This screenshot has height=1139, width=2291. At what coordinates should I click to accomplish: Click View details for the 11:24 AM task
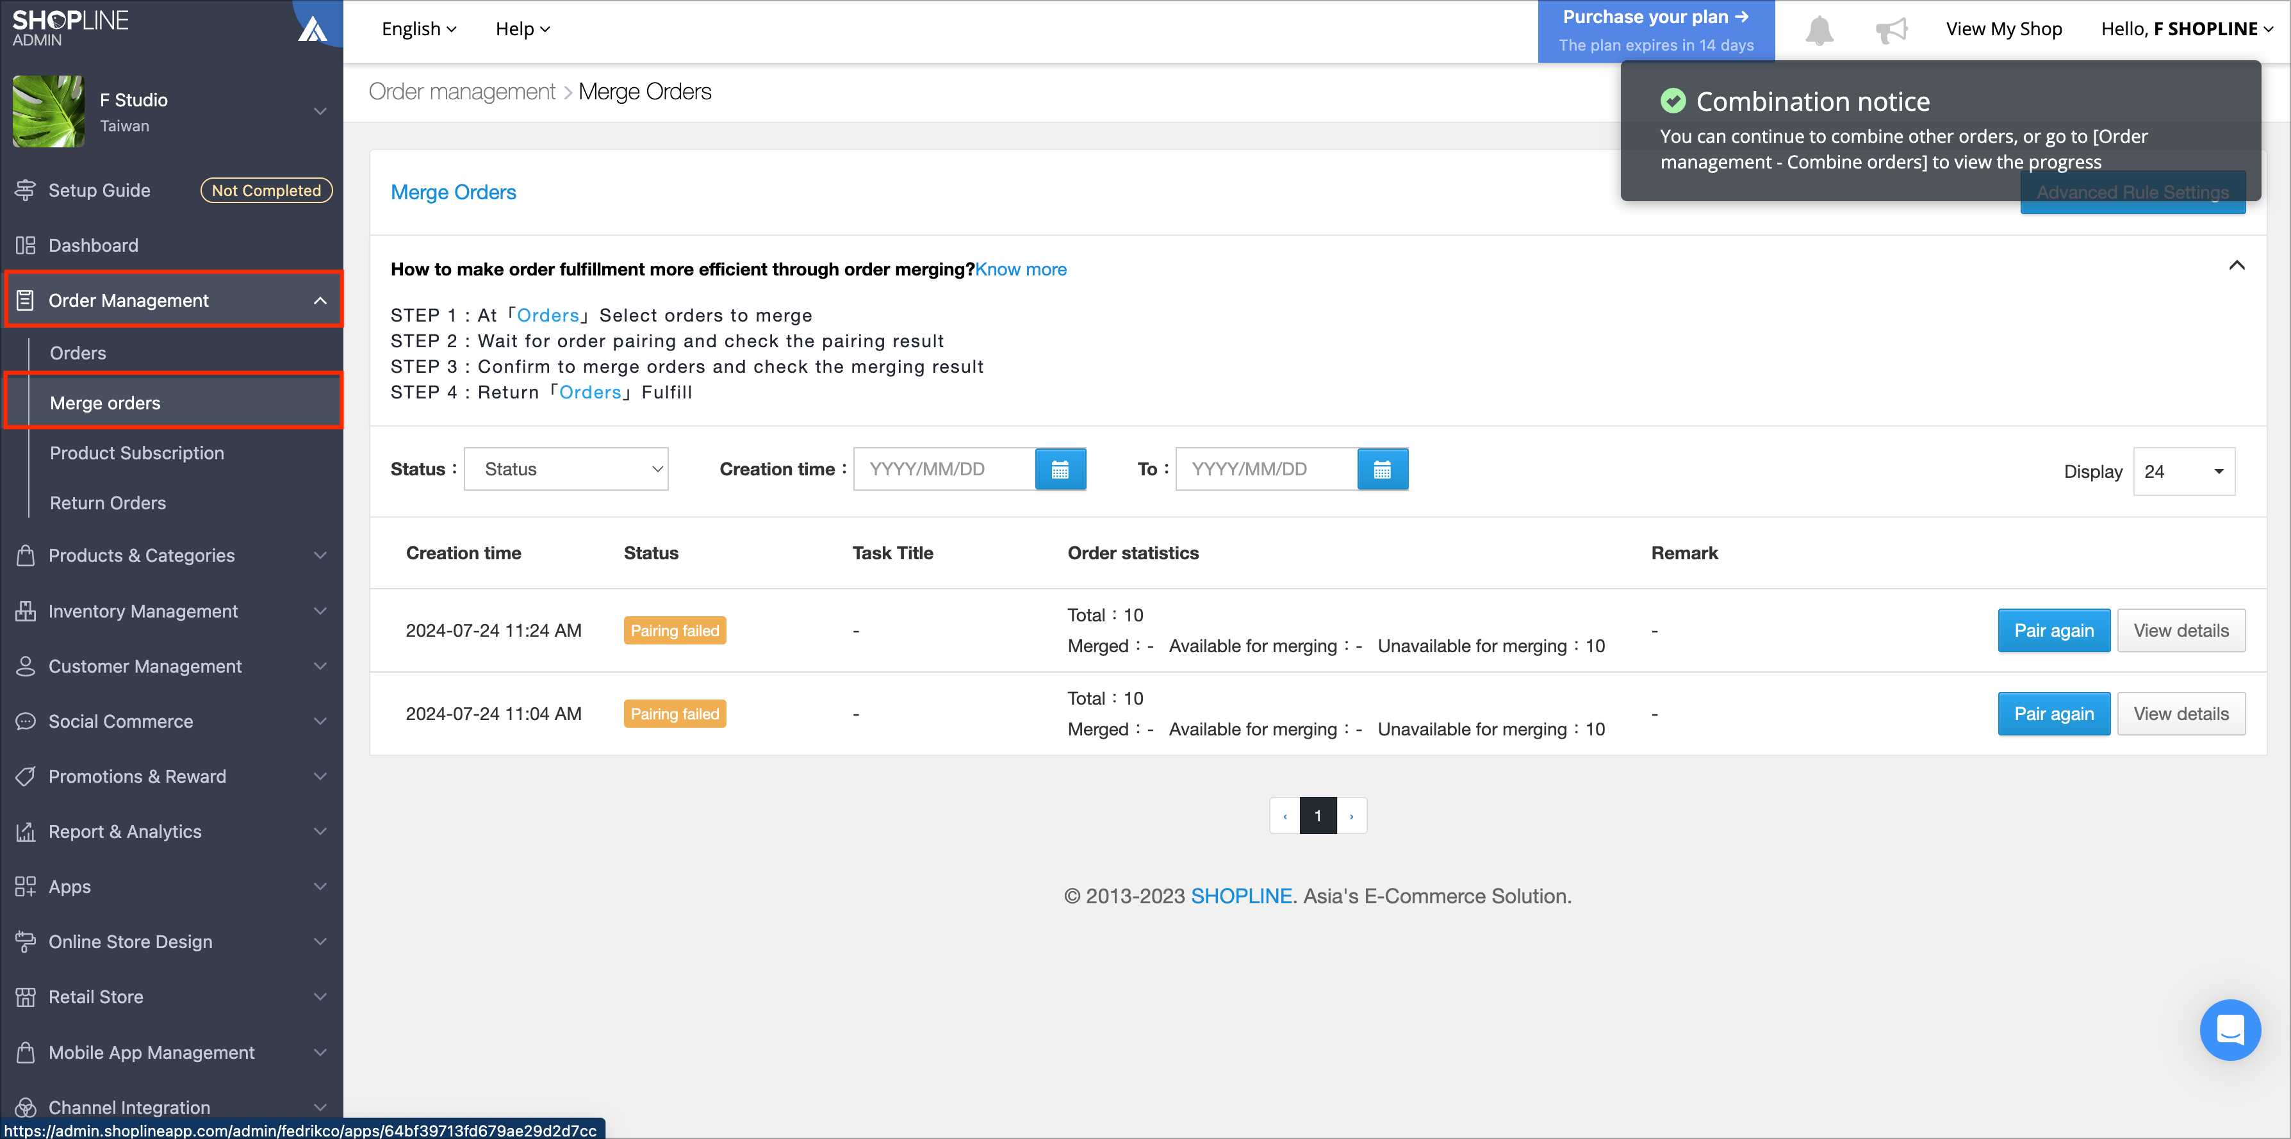tap(2181, 630)
